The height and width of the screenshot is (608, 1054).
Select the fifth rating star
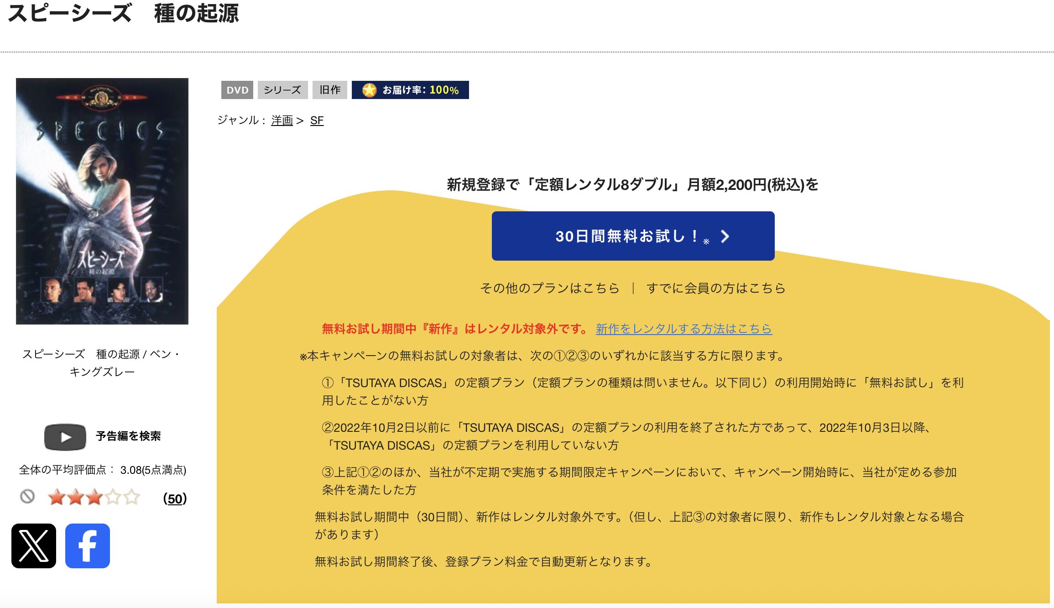click(131, 497)
